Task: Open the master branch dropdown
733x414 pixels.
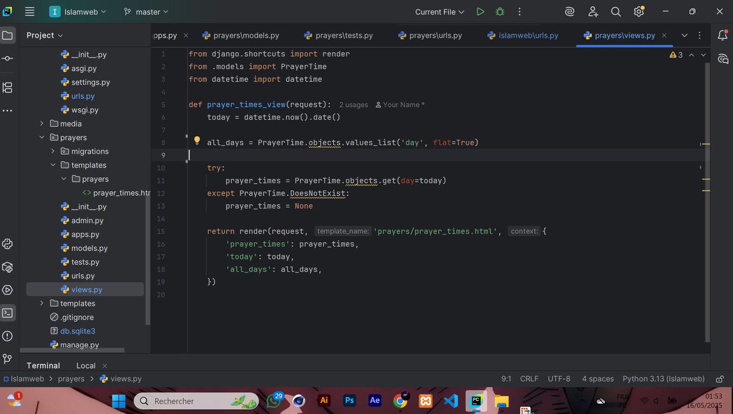Action: coord(146,12)
